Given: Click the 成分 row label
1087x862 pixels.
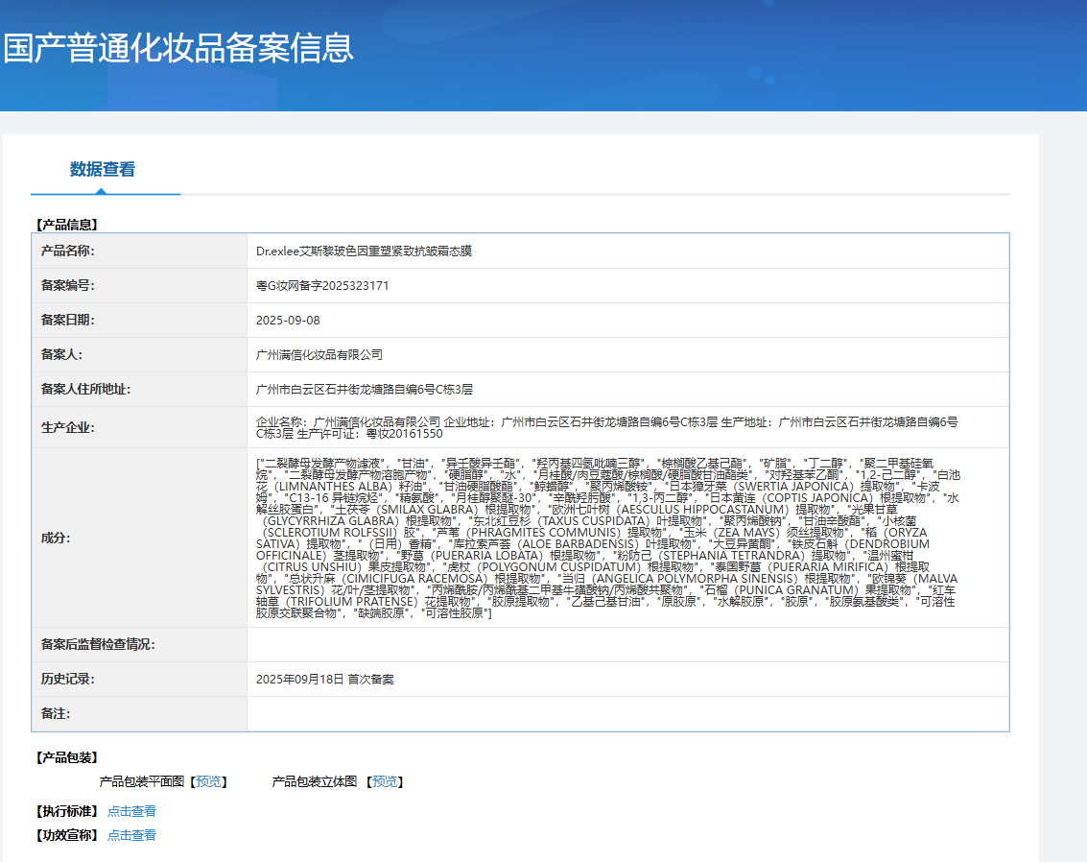Looking at the screenshot, I should click(56, 538).
